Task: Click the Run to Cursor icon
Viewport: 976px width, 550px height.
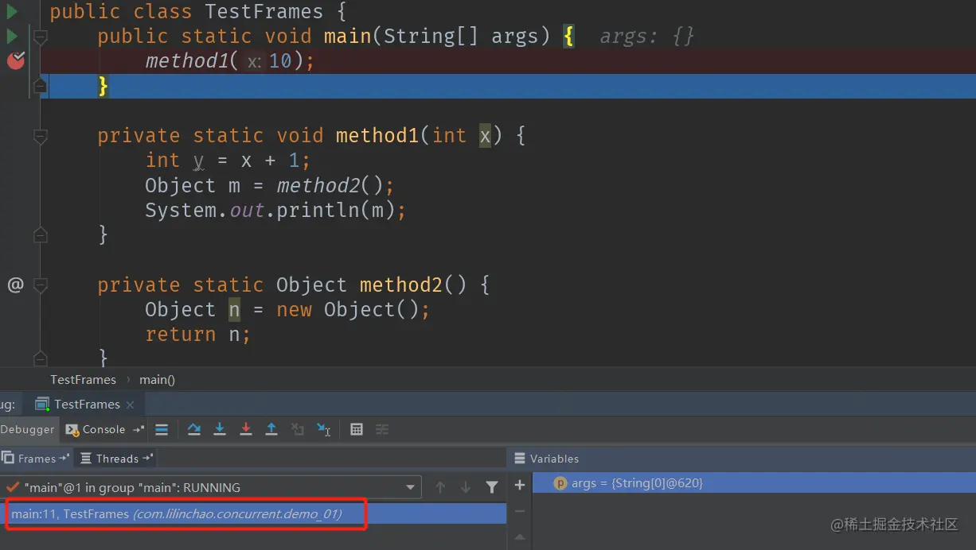Action: [323, 429]
